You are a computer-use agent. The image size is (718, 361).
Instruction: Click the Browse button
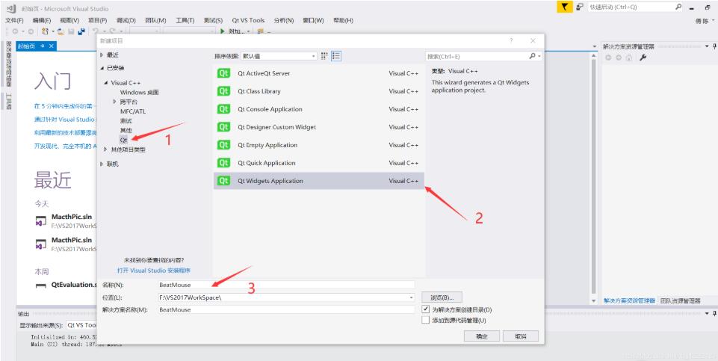pyautogui.click(x=442, y=297)
